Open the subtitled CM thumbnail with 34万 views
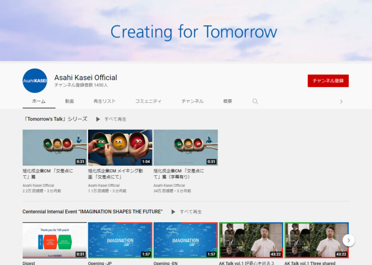 (186, 147)
